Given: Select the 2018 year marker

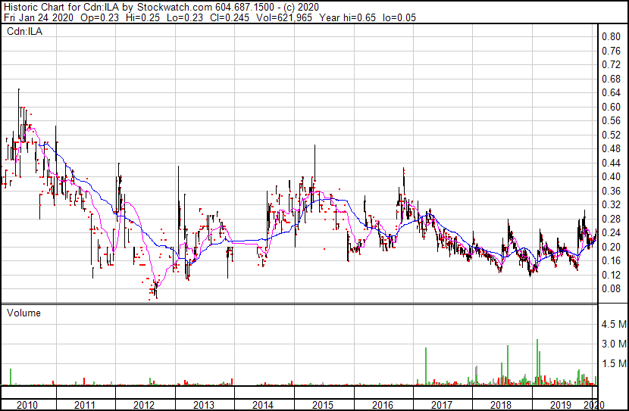Looking at the screenshot, I should click(501, 405).
